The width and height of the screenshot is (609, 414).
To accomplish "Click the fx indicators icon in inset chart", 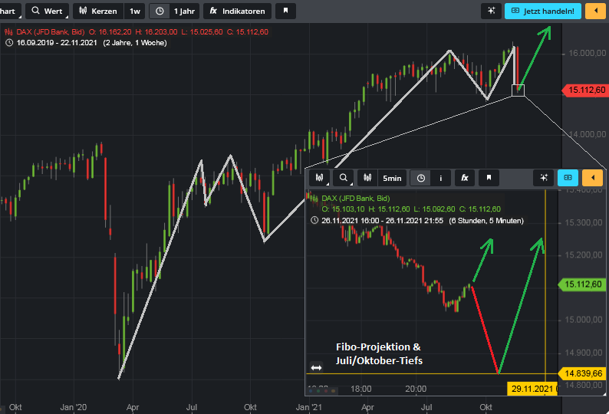I will pos(464,178).
